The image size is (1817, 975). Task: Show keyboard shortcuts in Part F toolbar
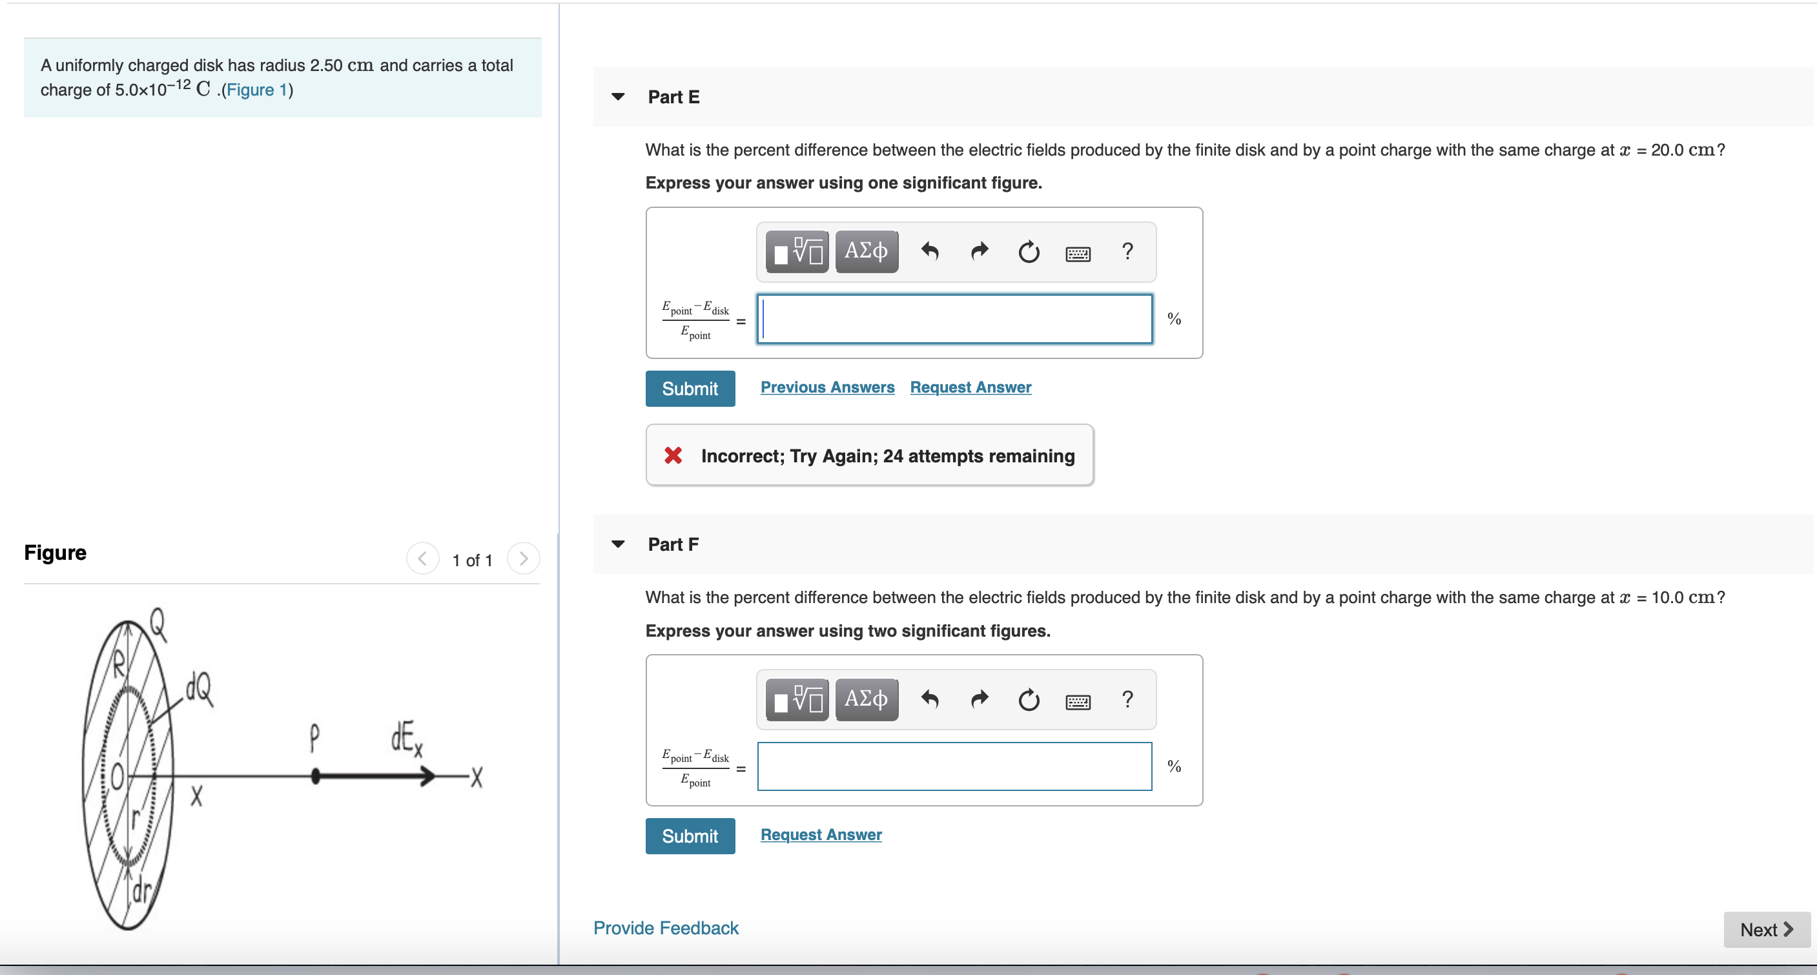pos(1078,701)
